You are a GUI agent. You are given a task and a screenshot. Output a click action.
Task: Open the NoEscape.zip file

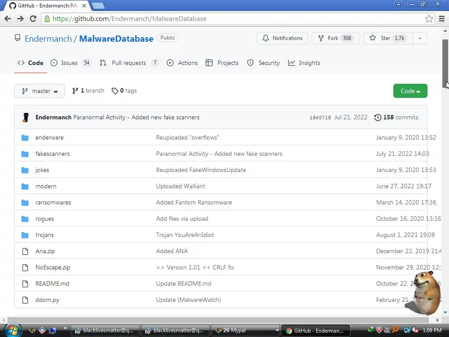coord(53,268)
